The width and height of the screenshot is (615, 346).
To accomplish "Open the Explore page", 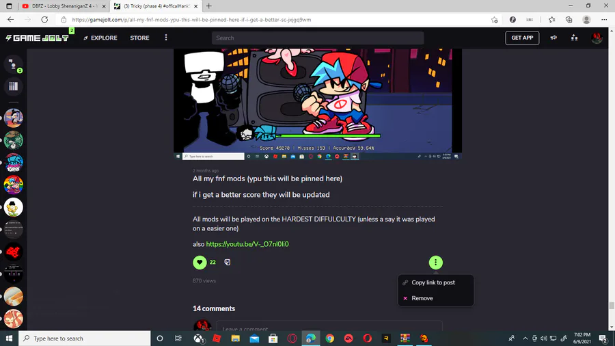I will [100, 38].
